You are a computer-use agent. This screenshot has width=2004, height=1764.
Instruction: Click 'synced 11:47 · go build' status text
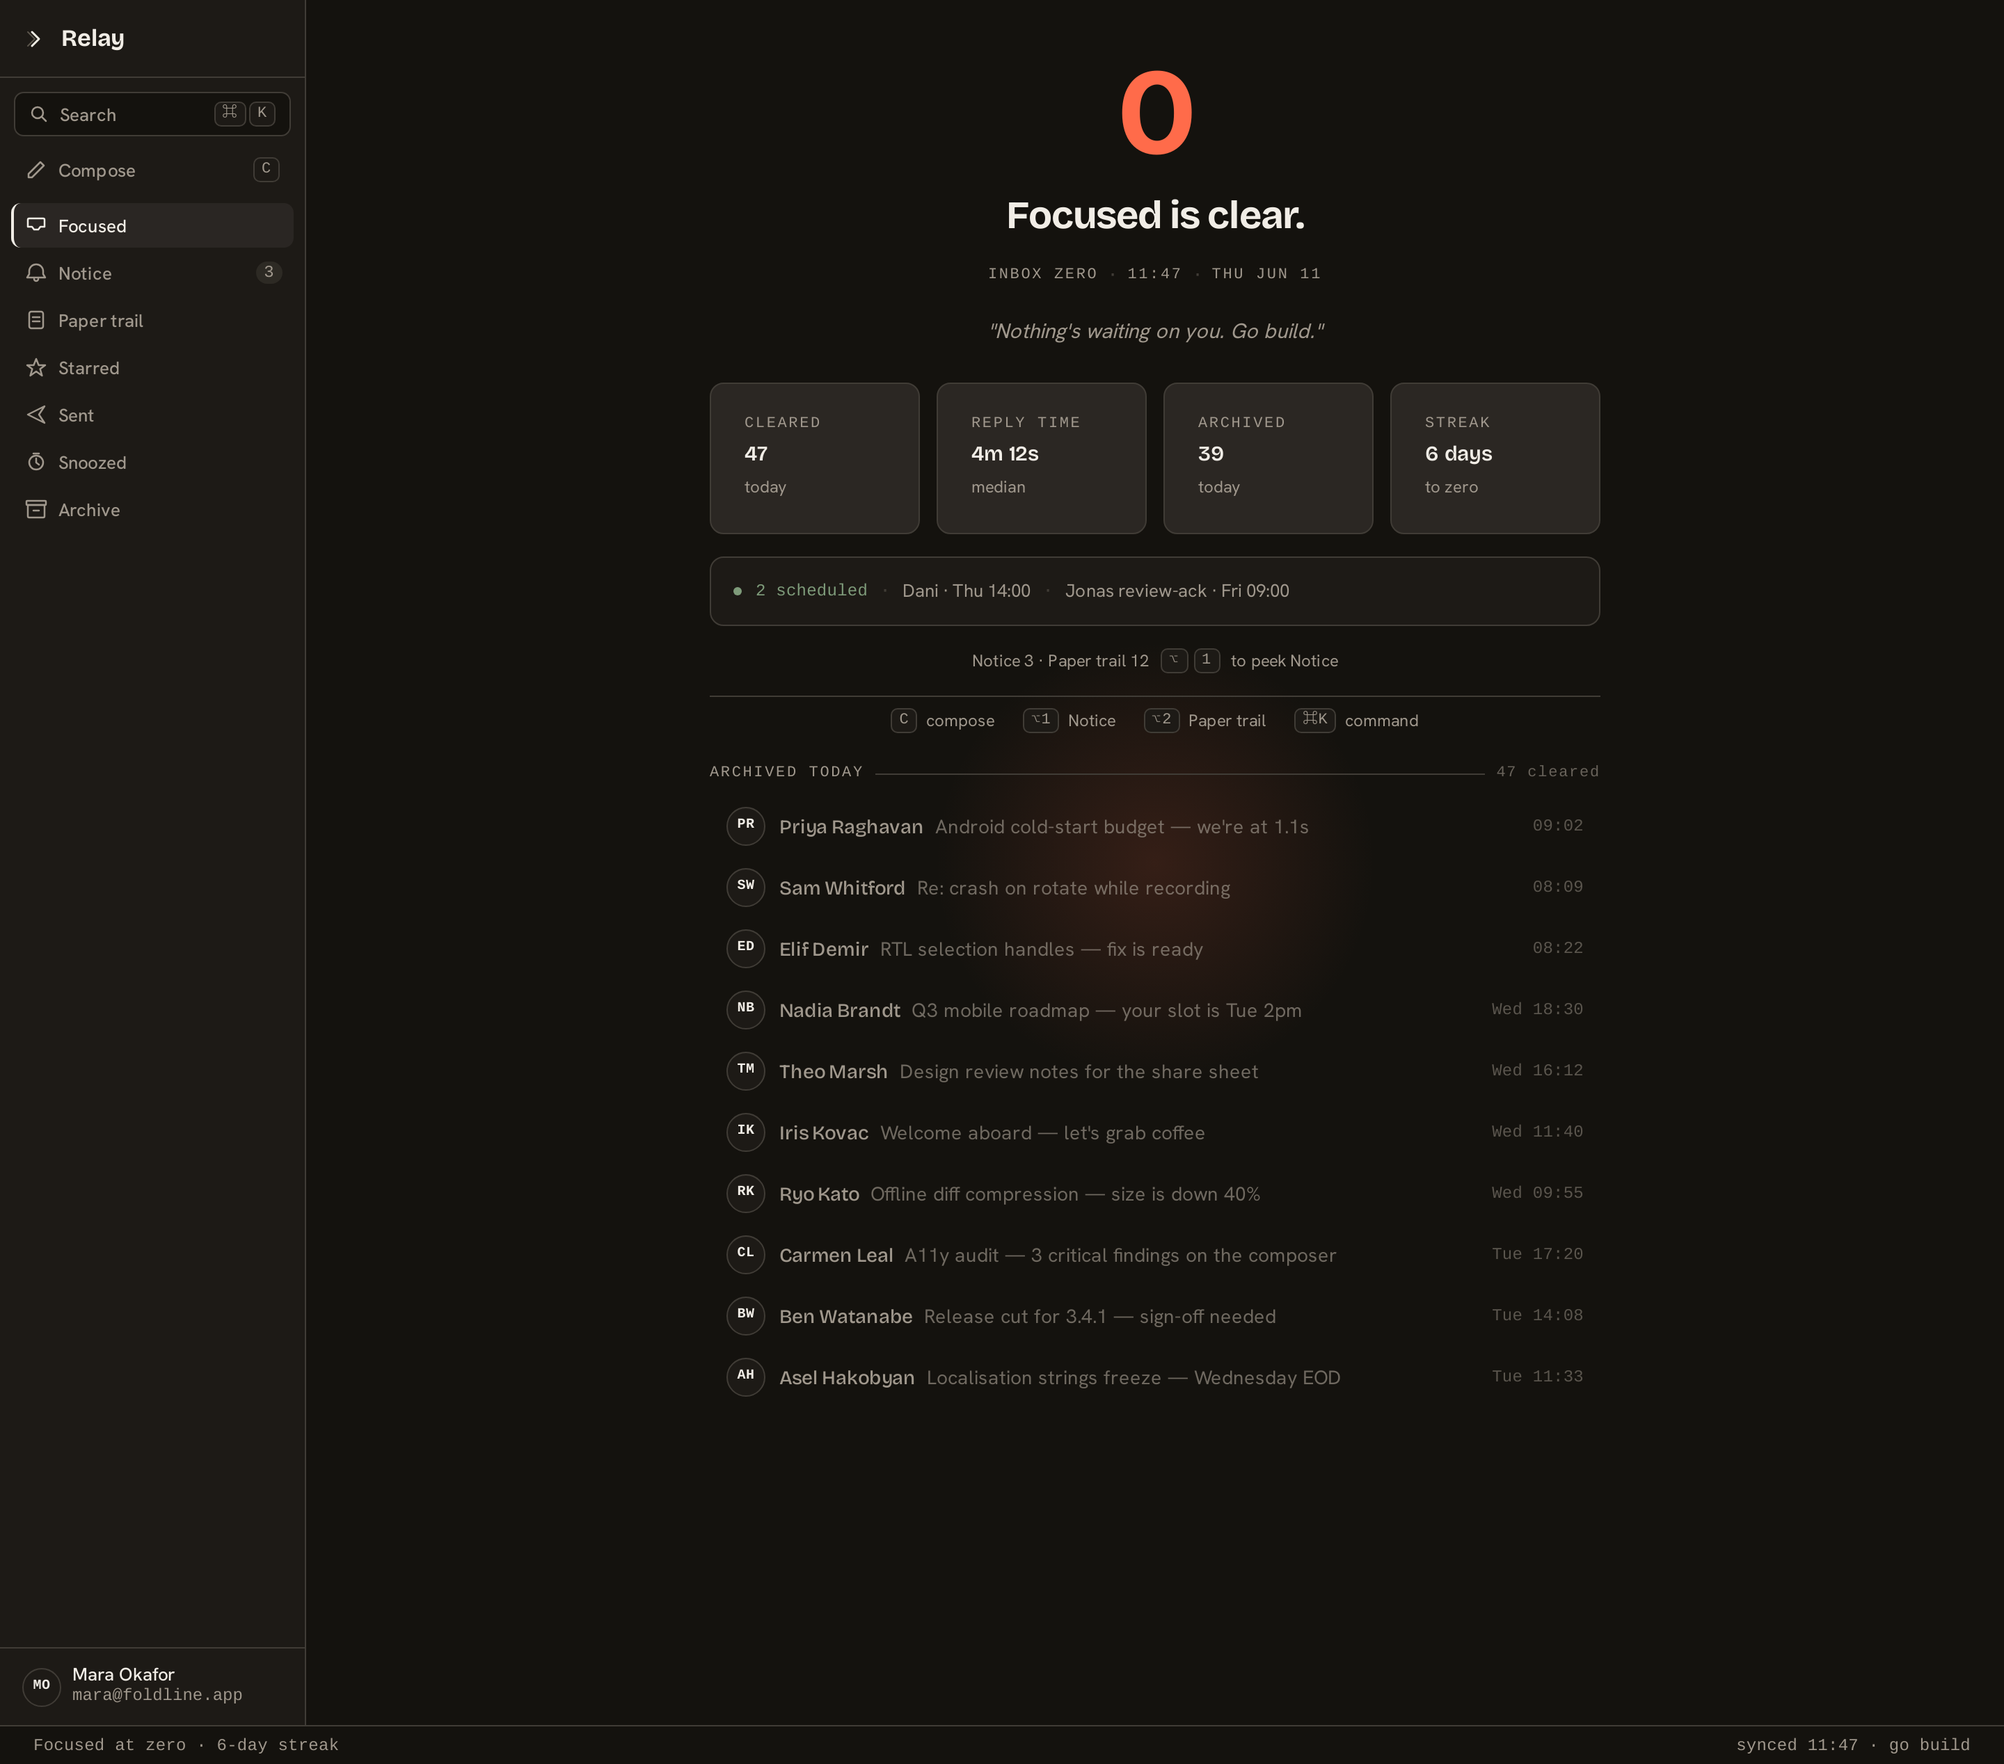(x=1853, y=1745)
